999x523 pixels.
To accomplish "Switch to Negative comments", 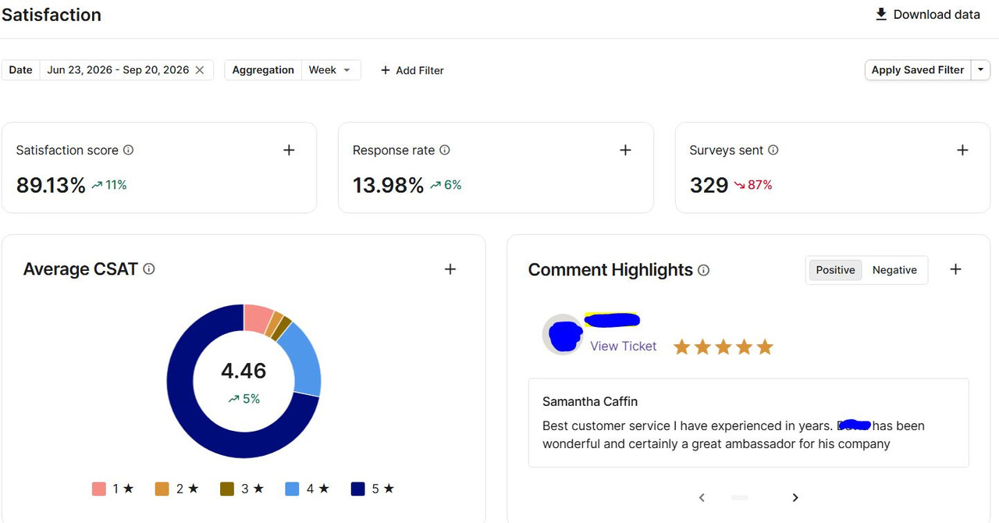I will coord(894,270).
